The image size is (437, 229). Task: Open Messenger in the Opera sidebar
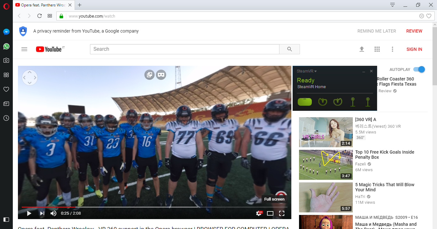[x=6, y=32]
